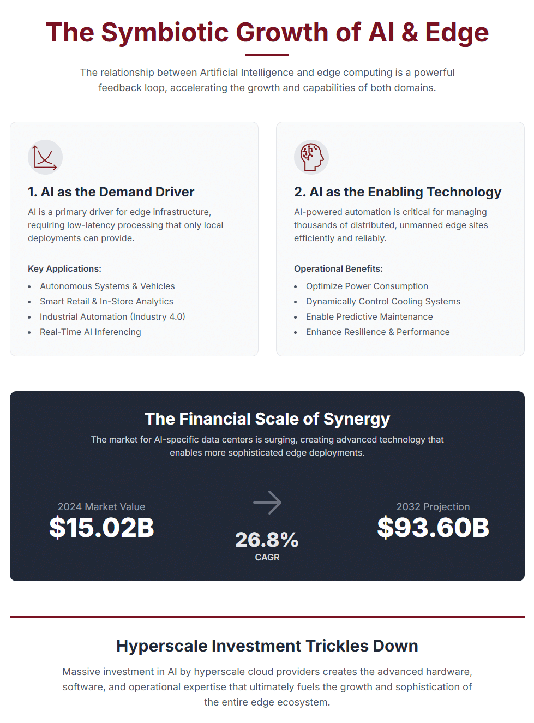
Task: Click the 26.8% CAGR figure
Action: tap(267, 540)
